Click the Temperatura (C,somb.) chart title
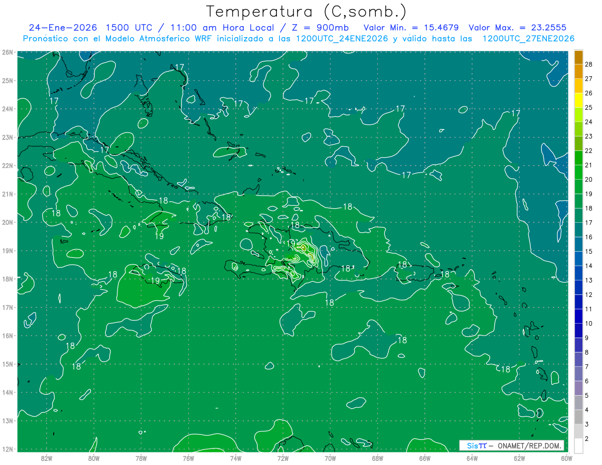This screenshot has width=602, height=465. click(x=307, y=12)
